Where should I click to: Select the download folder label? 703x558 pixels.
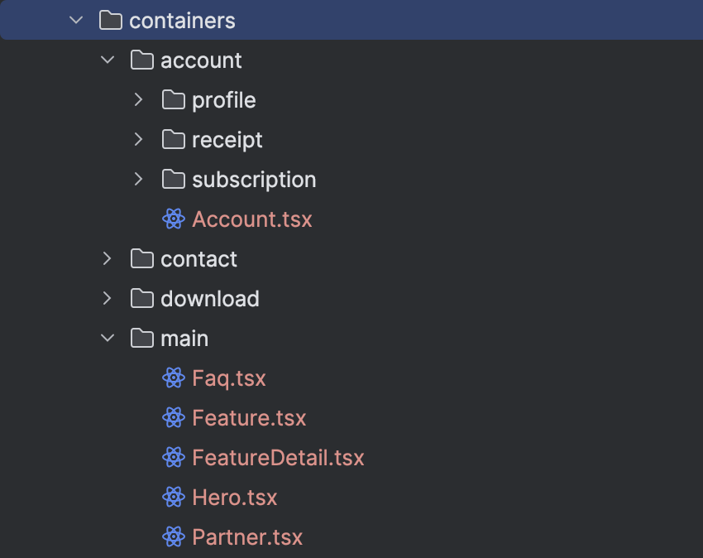(210, 299)
